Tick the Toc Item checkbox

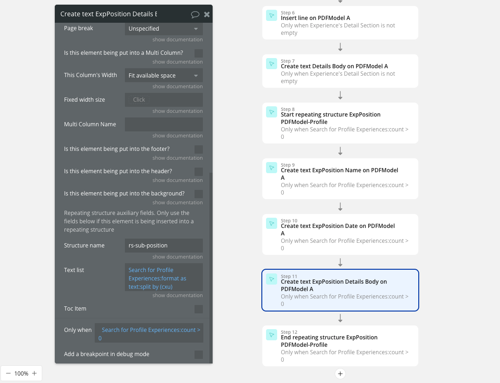(x=199, y=309)
